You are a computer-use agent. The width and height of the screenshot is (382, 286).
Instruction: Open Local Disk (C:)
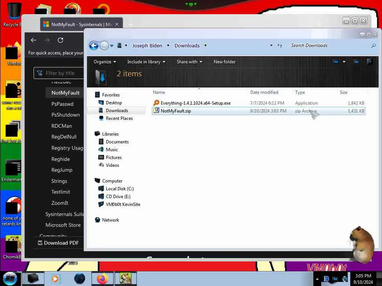119,188
